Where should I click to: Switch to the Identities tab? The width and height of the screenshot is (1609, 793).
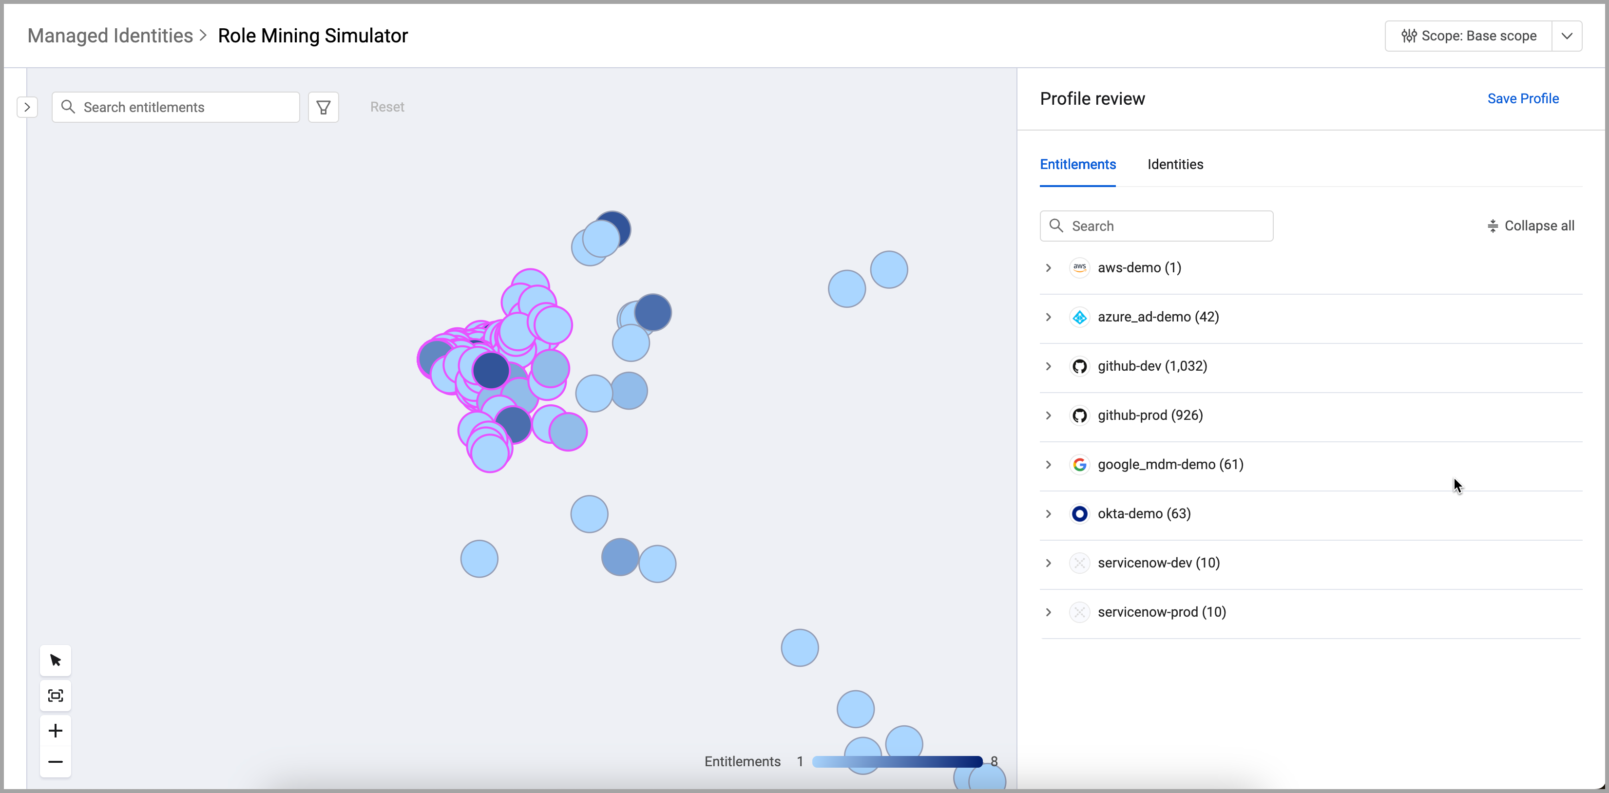tap(1175, 164)
